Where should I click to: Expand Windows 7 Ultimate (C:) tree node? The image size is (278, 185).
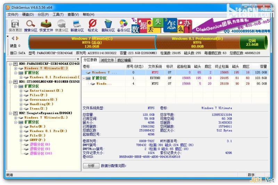16,68
